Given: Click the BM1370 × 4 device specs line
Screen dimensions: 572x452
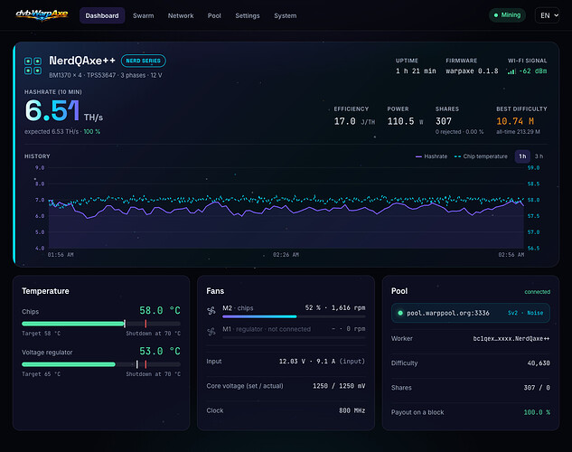Looking at the screenshot, I should point(106,75).
